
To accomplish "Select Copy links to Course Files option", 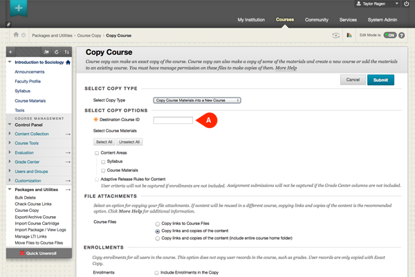I will click(158, 224).
